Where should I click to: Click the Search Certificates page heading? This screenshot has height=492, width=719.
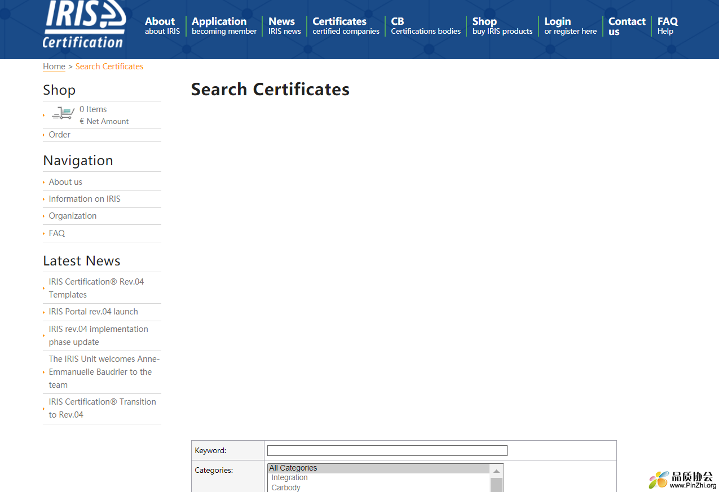tap(270, 90)
